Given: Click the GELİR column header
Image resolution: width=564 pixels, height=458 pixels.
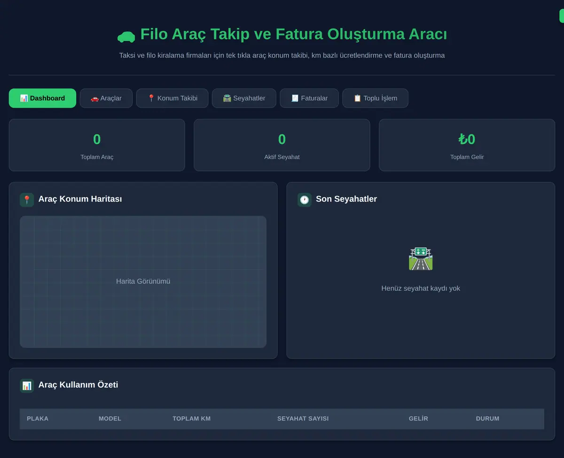Looking at the screenshot, I should point(418,419).
